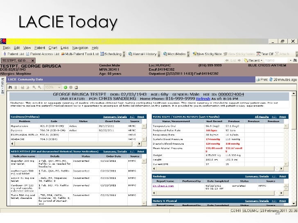Open HannaH History
The height and width of the screenshot is (223, 298).
coord(142,54)
